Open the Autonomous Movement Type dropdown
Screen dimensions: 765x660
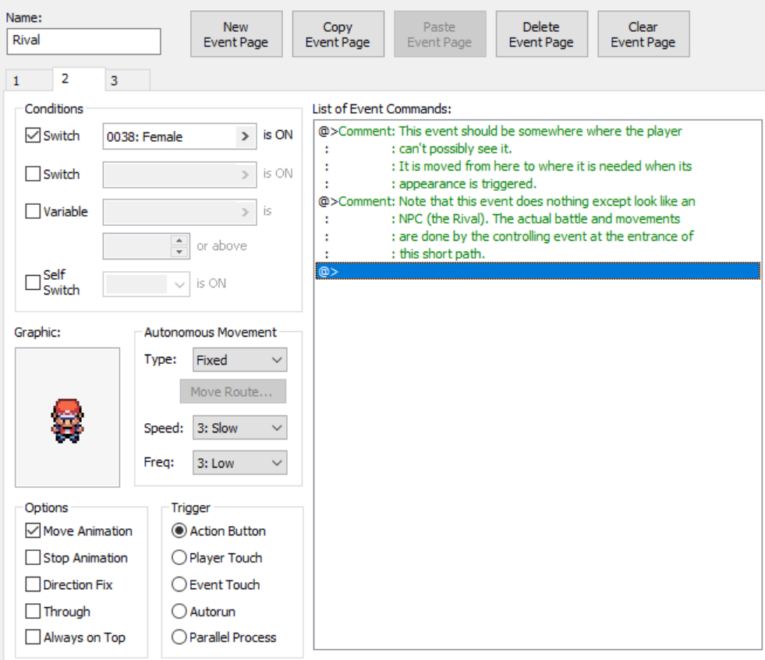(x=239, y=360)
